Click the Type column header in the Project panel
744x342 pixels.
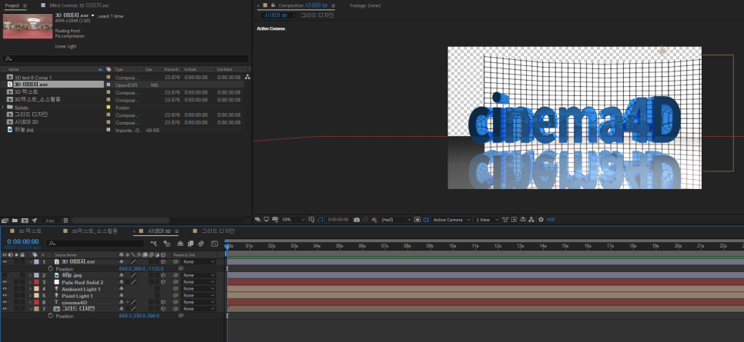tap(118, 69)
